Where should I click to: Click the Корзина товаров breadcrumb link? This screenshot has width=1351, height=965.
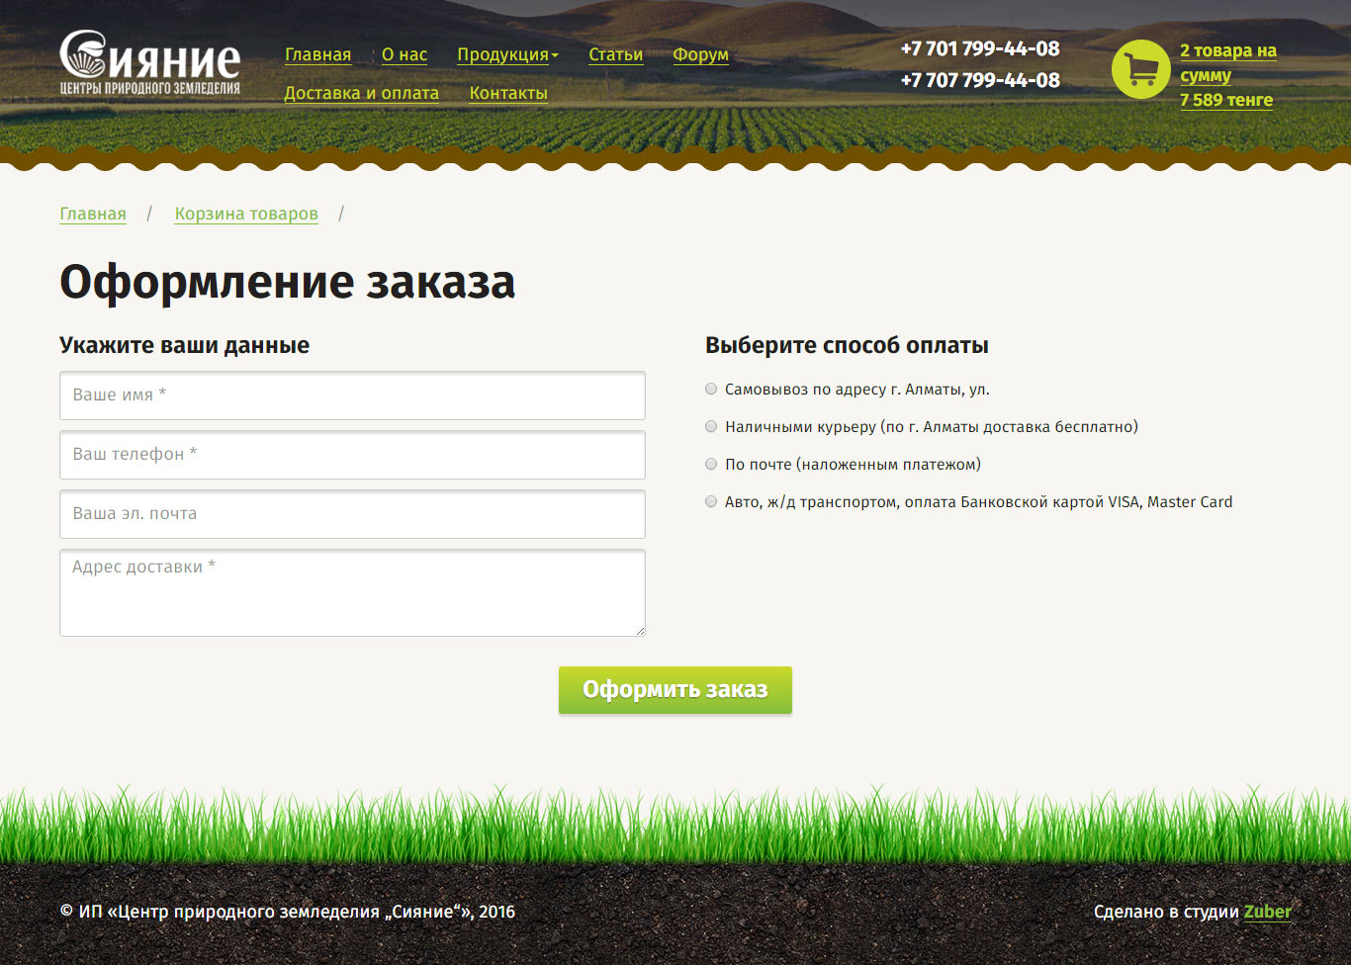coord(246,215)
